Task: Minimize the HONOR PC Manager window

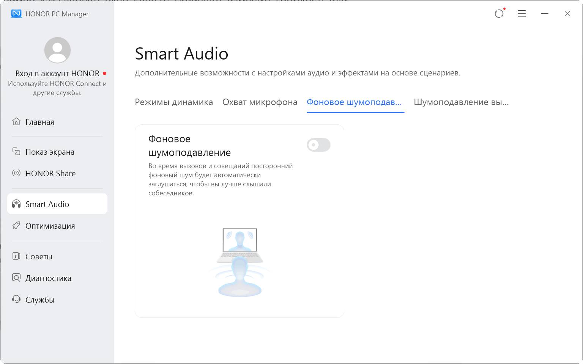Action: pos(545,14)
